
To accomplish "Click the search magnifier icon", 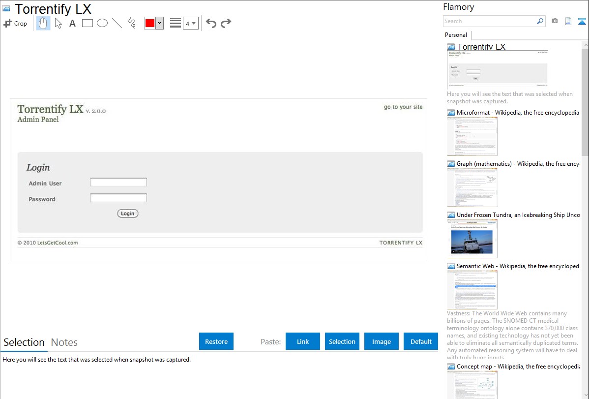I will [540, 21].
